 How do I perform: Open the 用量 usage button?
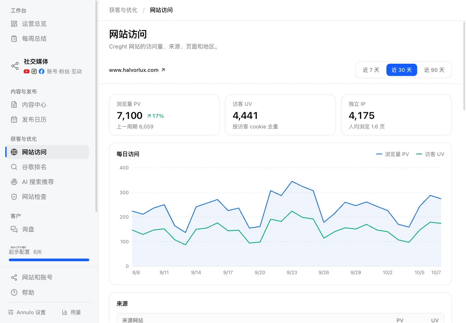click(x=72, y=312)
